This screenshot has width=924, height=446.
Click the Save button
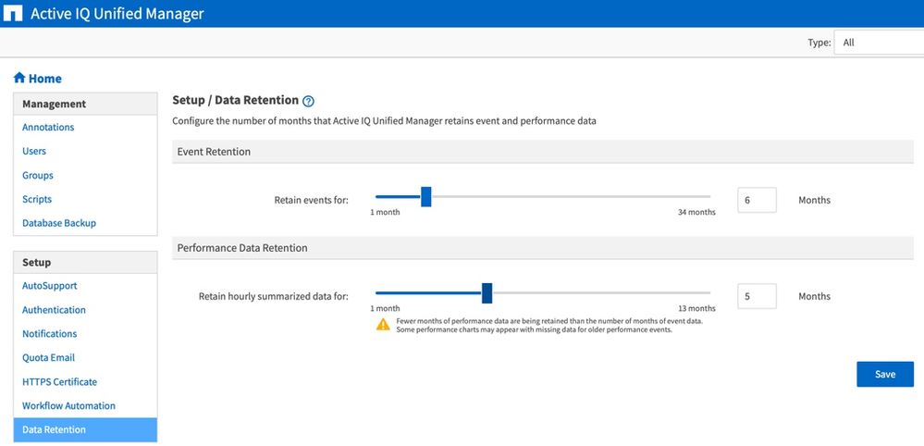885,375
